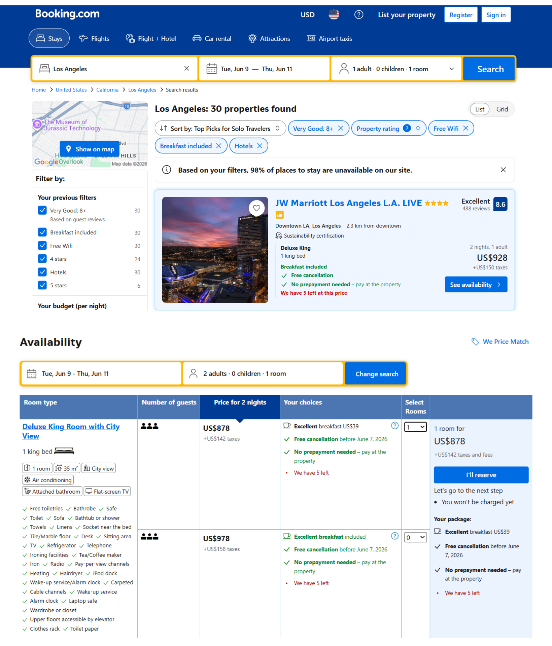Save JW Marriott to wishlist with heart icon
The height and width of the screenshot is (646, 552).
[256, 208]
